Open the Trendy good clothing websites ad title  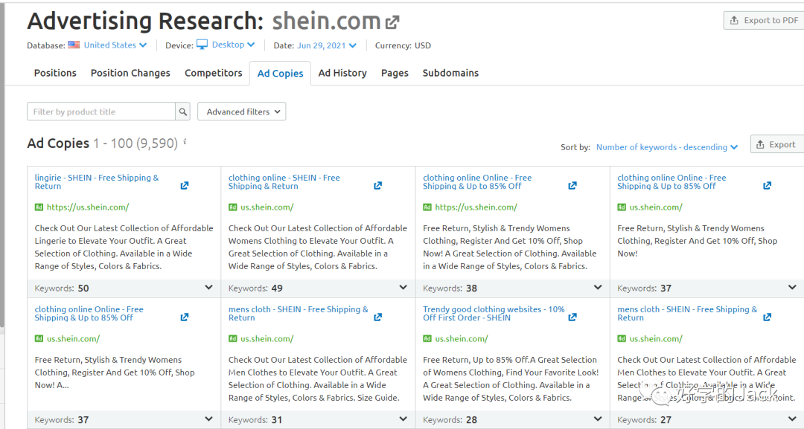494,313
